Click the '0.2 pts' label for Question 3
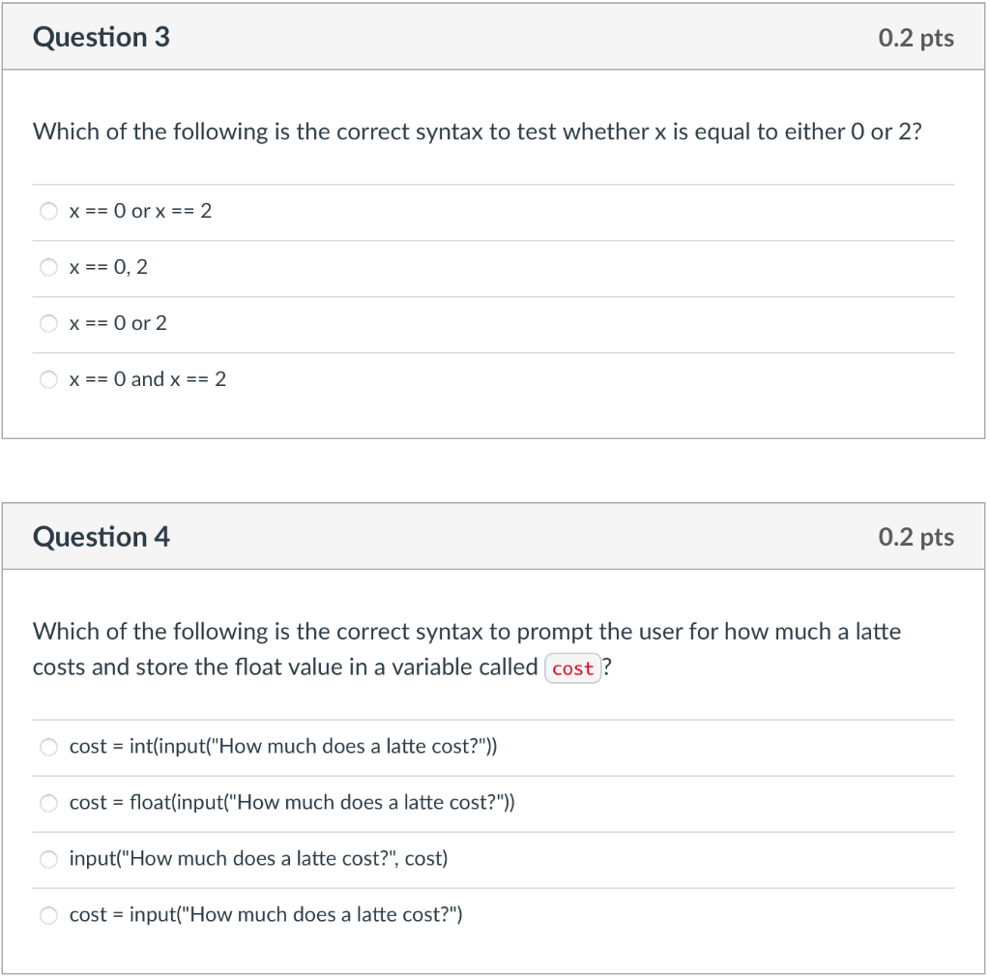990x979 pixels. tap(916, 38)
